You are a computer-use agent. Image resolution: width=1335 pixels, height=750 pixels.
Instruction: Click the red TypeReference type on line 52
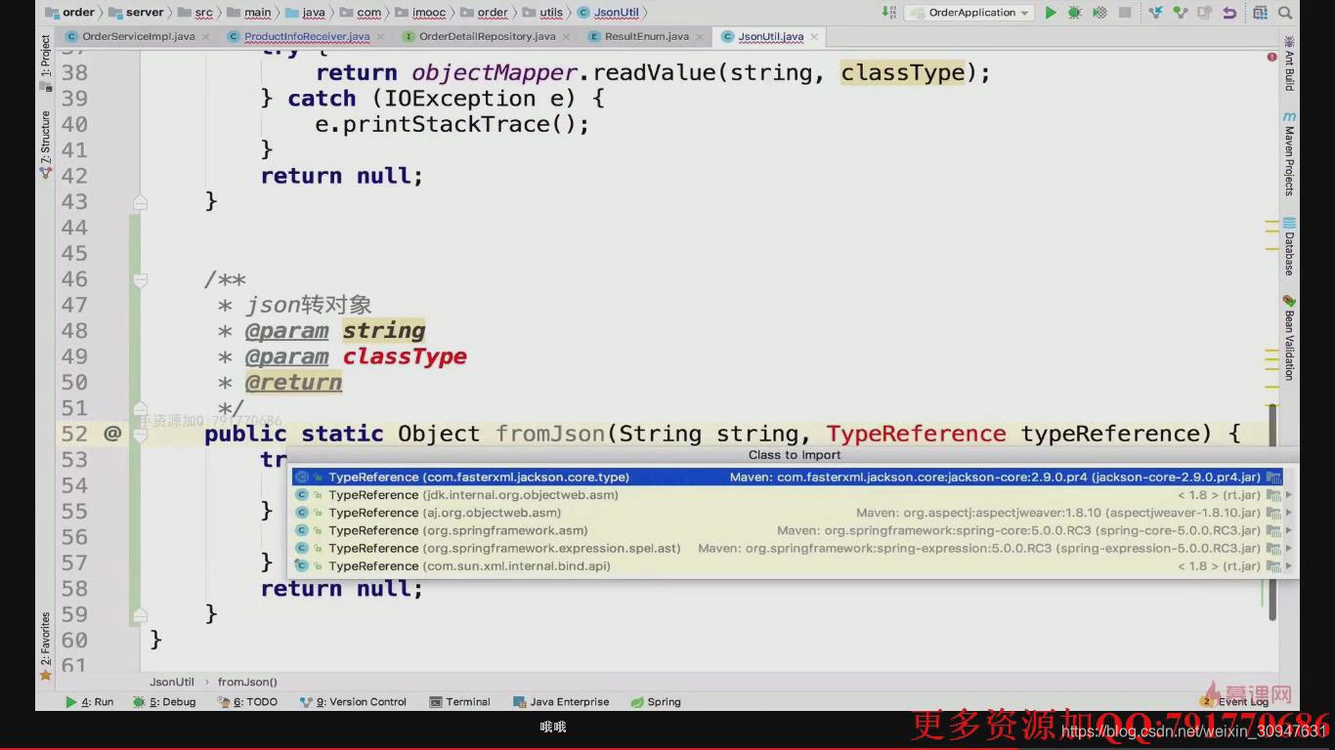[916, 434]
